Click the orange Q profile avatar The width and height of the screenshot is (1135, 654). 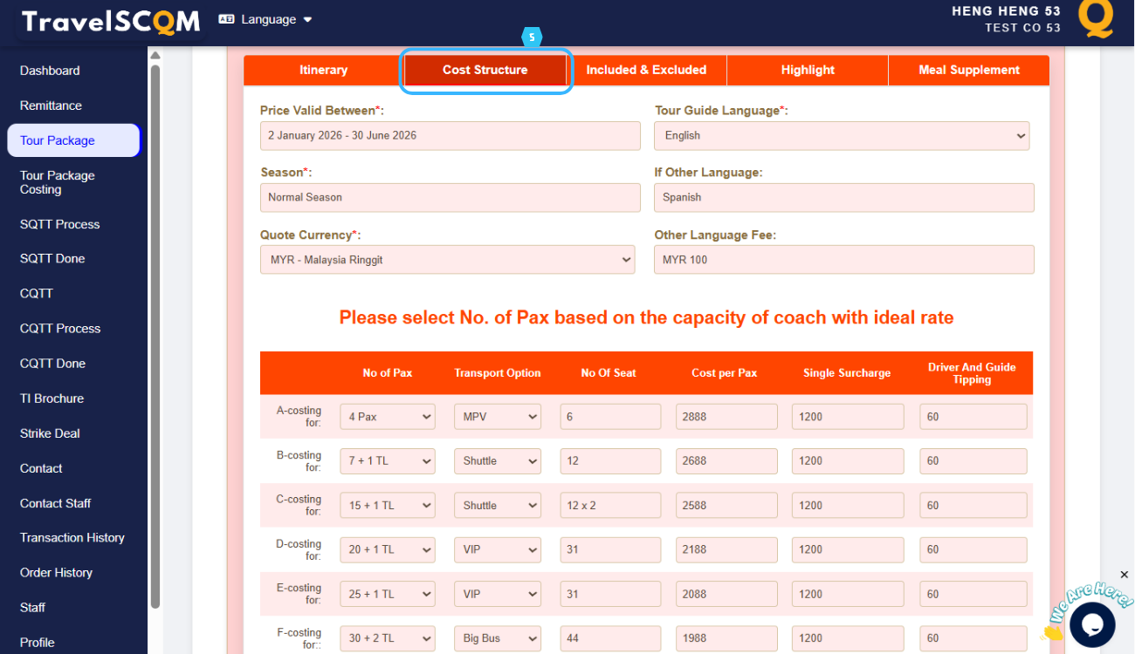[x=1095, y=18]
